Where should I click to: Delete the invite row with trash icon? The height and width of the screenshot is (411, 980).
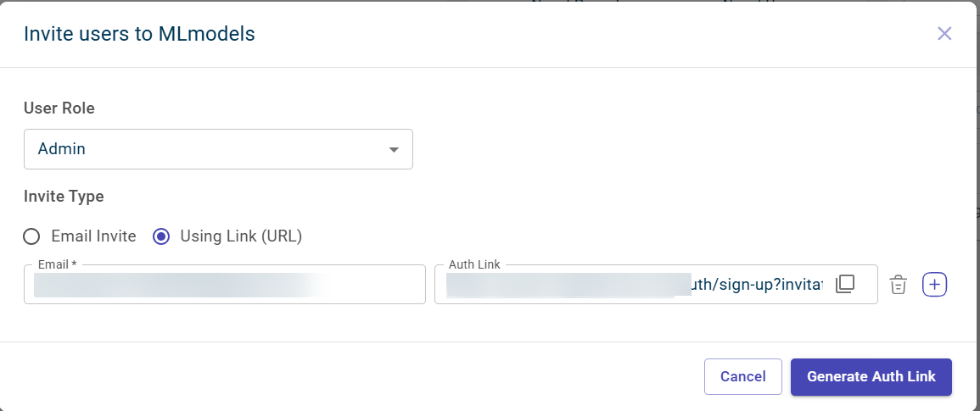pos(899,285)
